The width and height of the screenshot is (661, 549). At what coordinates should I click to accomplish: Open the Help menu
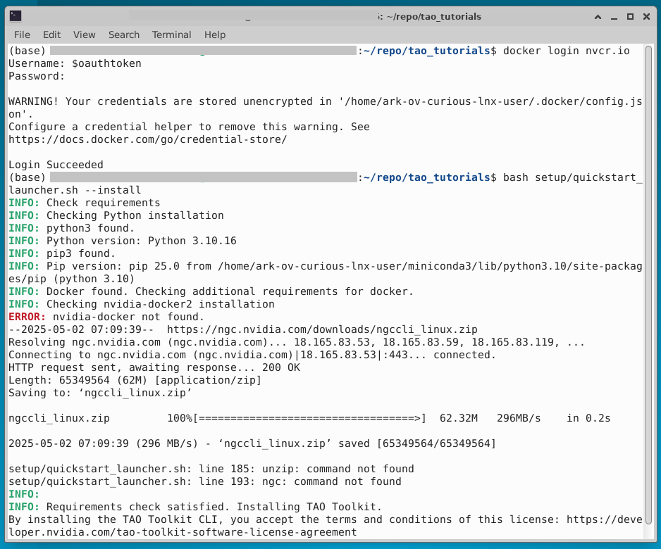pyautogui.click(x=214, y=34)
